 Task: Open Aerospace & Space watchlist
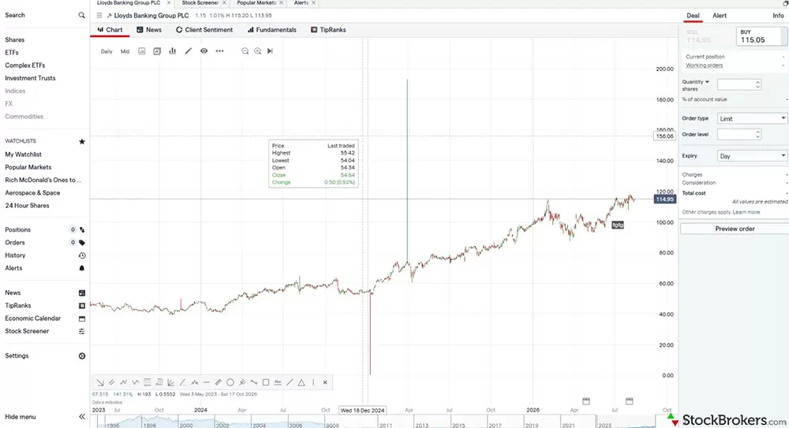click(32, 192)
